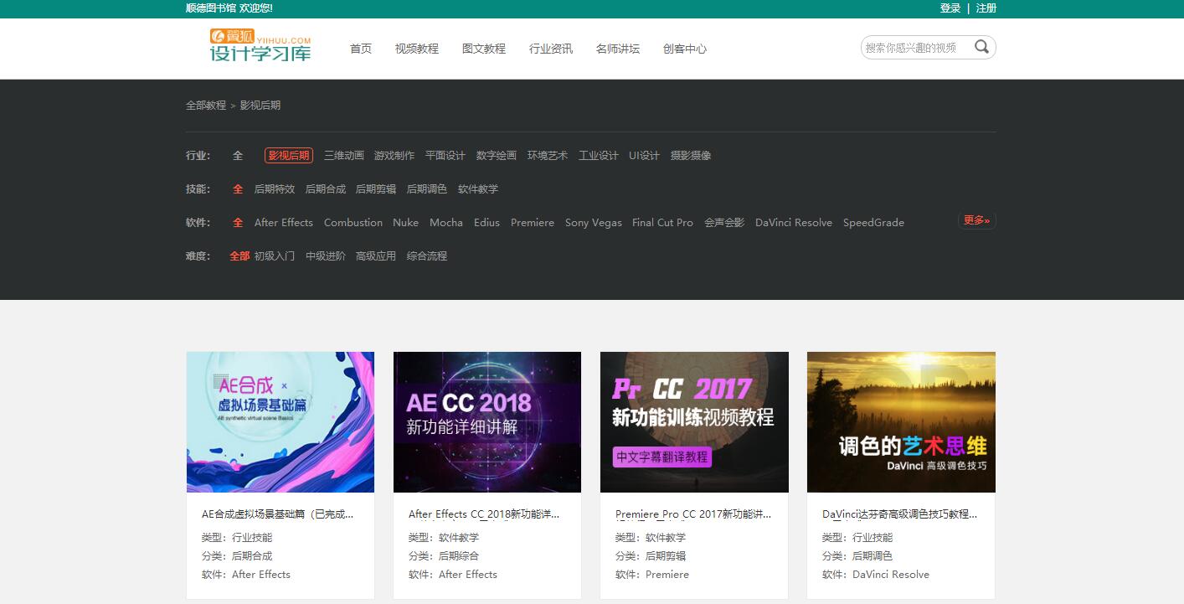
Task: Click 影视后期 in the breadcrumb
Action: pos(260,106)
